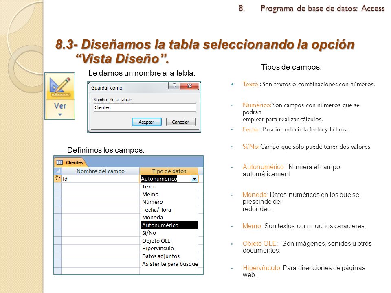The height and width of the screenshot is (293, 391).
Task: Confirm with the Aceptar button
Action: [x=147, y=122]
